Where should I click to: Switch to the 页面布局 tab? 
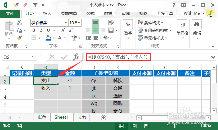[69, 14]
